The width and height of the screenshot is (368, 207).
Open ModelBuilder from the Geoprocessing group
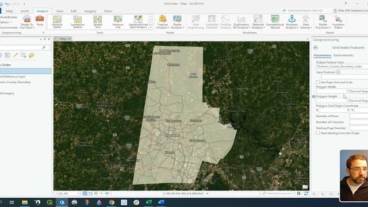tap(9, 17)
